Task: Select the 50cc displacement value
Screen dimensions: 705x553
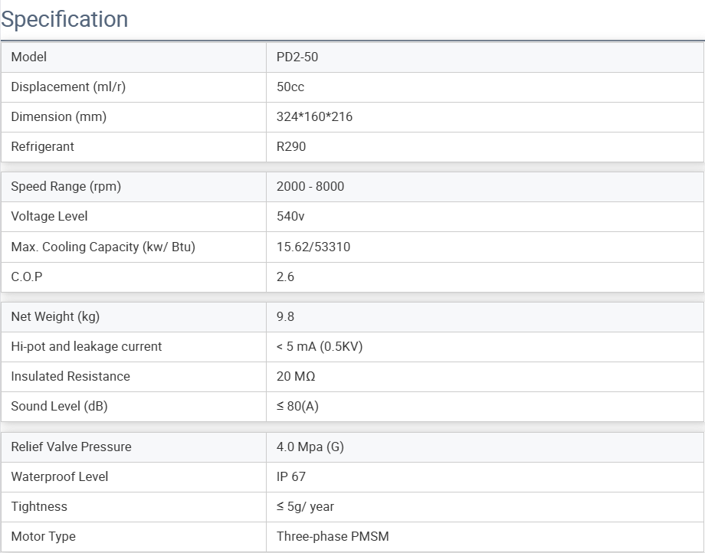Action: 290,87
